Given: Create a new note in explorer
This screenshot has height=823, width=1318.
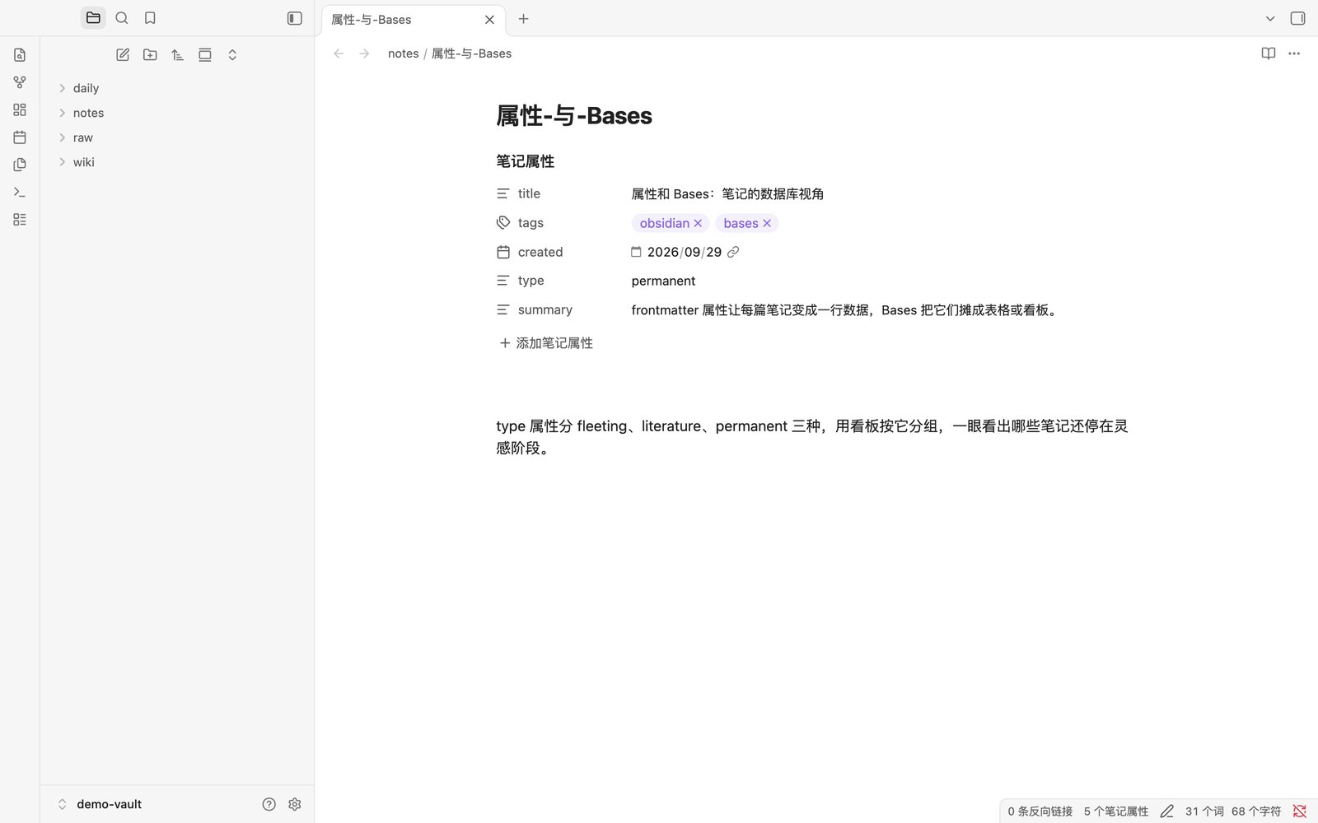Looking at the screenshot, I should (x=123, y=55).
